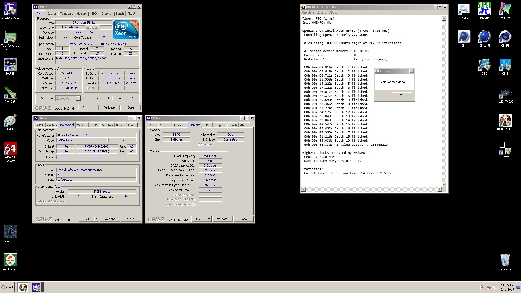Click Tools button in top CPU-Z window
The width and height of the screenshot is (521, 293).
tap(86, 107)
